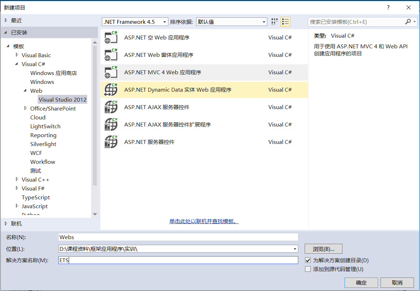Click the ASP.NET 空 Web 应用程序 template icon

point(111,37)
